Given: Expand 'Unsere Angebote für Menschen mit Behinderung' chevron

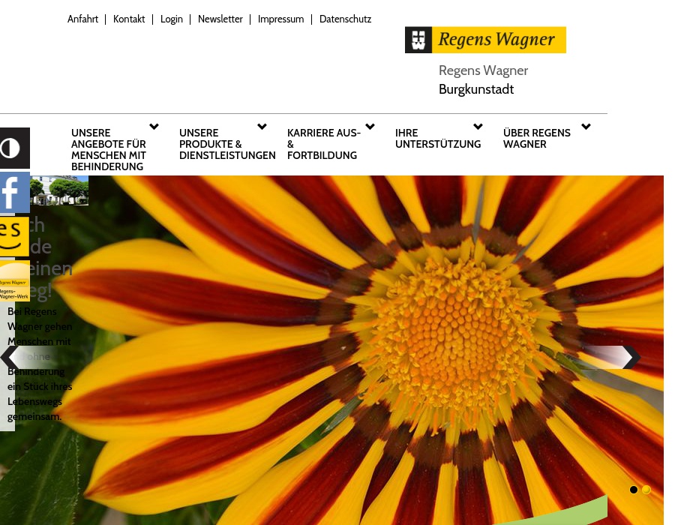Looking at the screenshot, I should point(154,127).
